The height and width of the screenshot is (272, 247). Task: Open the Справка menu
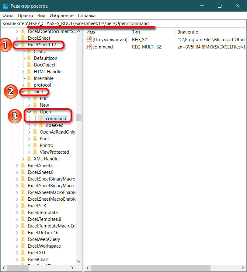tap(86, 15)
